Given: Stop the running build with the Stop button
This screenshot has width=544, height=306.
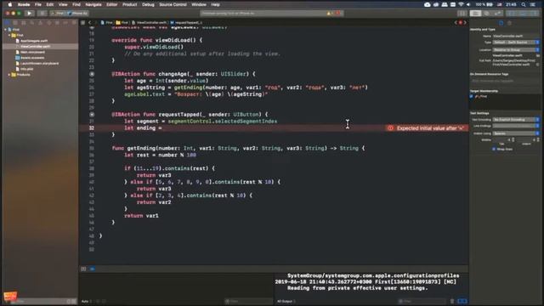Looking at the screenshot, I should point(42,14).
